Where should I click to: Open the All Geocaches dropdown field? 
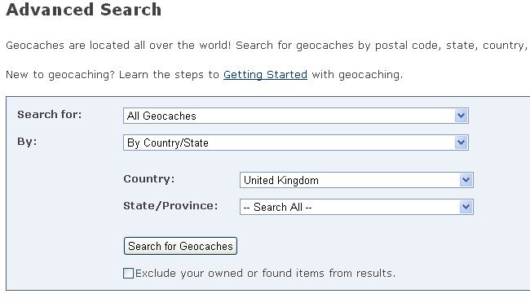296,116
